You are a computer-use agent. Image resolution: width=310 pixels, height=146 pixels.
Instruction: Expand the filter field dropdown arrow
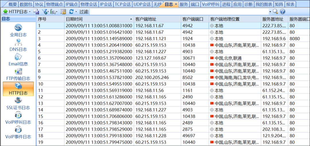click(270, 12)
